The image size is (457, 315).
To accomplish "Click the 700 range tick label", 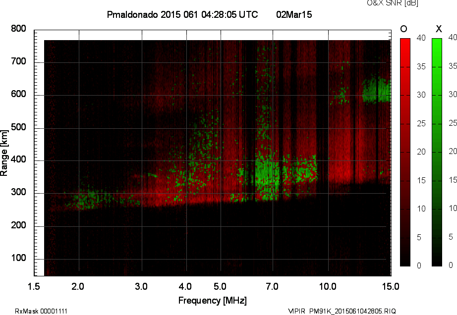I will [18, 61].
